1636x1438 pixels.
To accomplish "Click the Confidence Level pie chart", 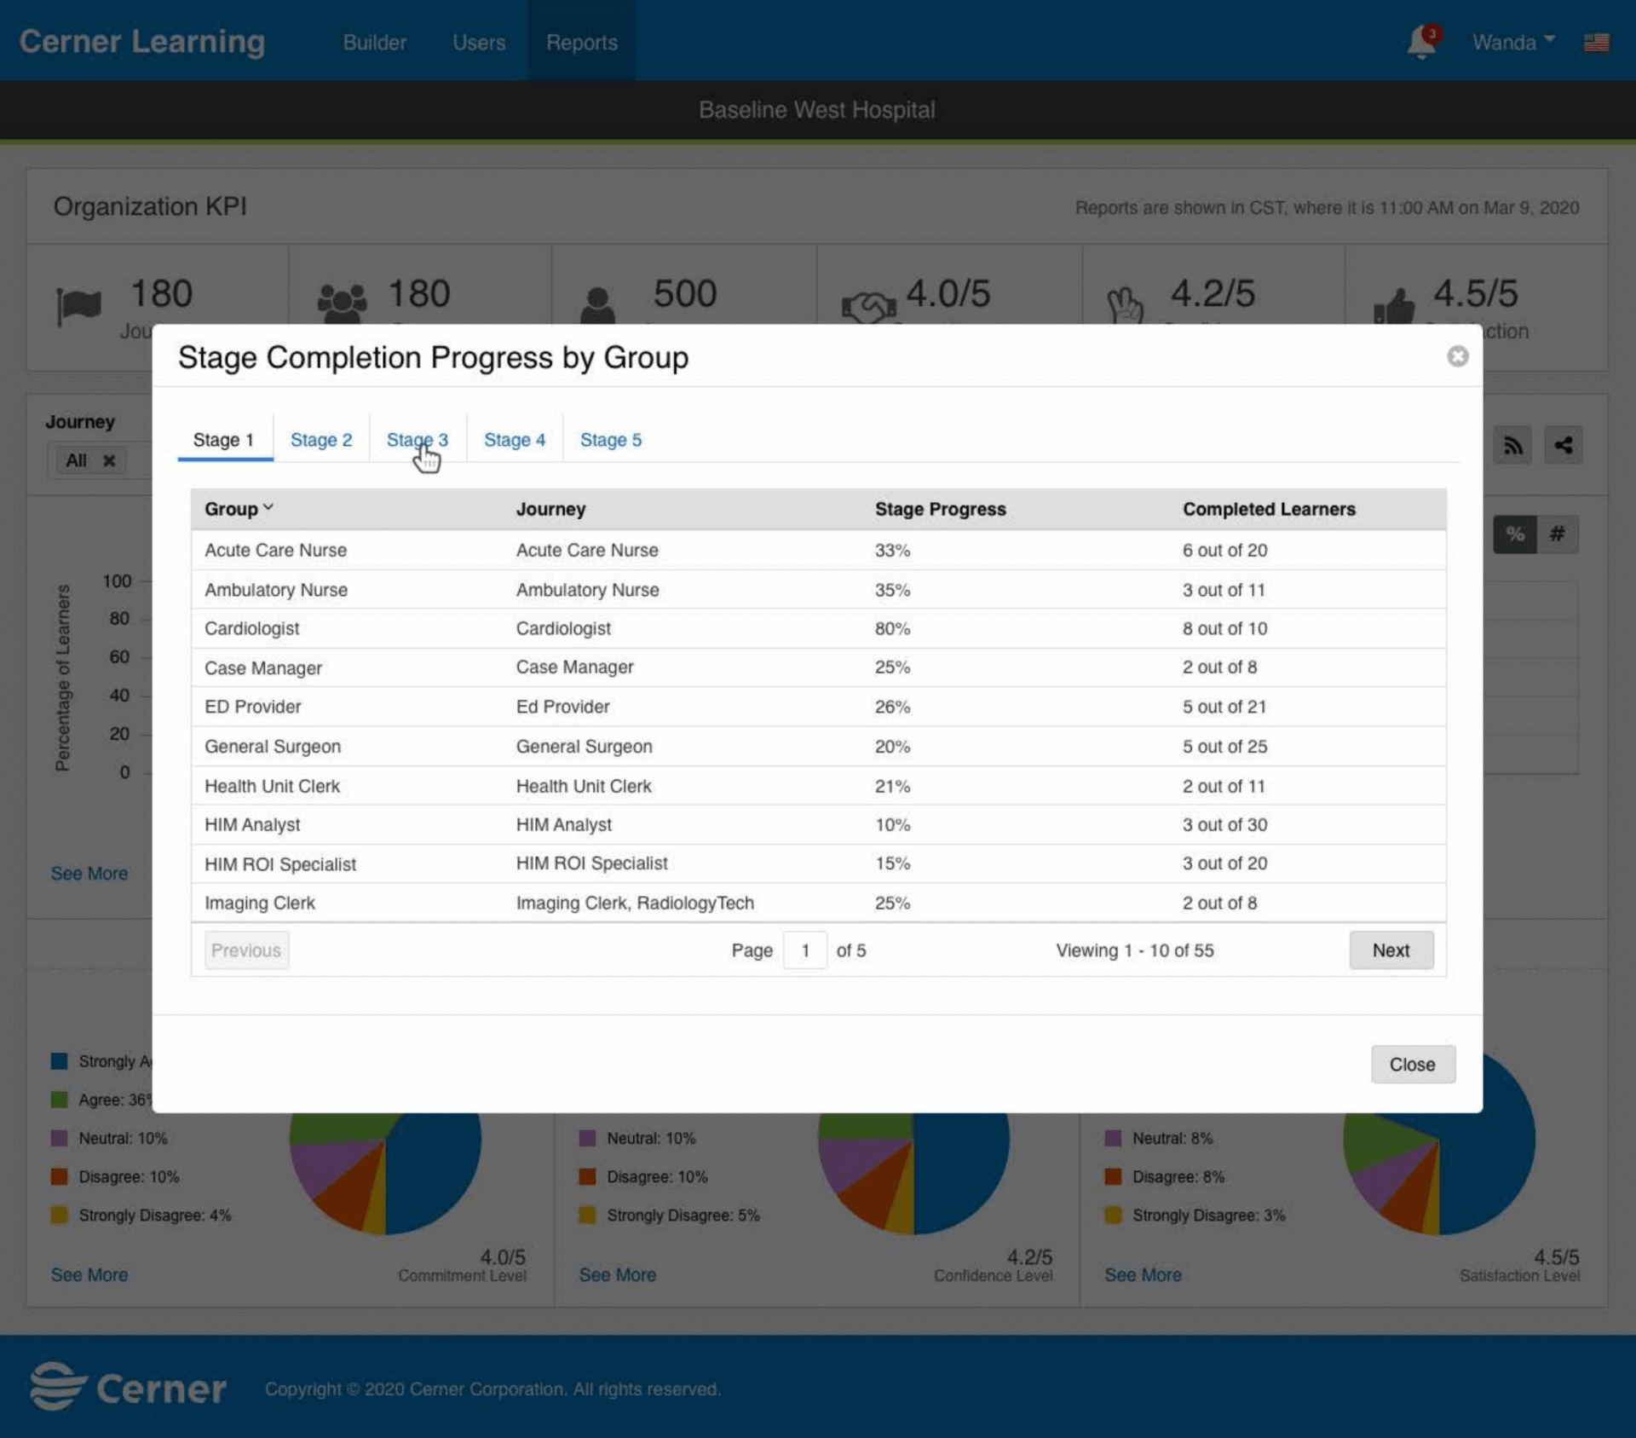I will [x=913, y=1173].
